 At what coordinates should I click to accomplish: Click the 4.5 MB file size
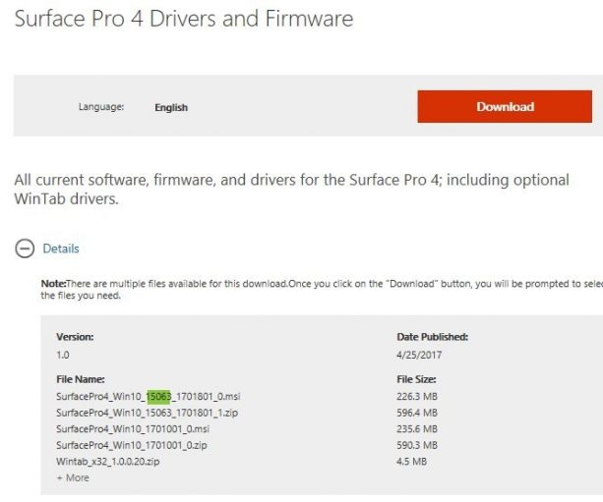click(x=412, y=461)
